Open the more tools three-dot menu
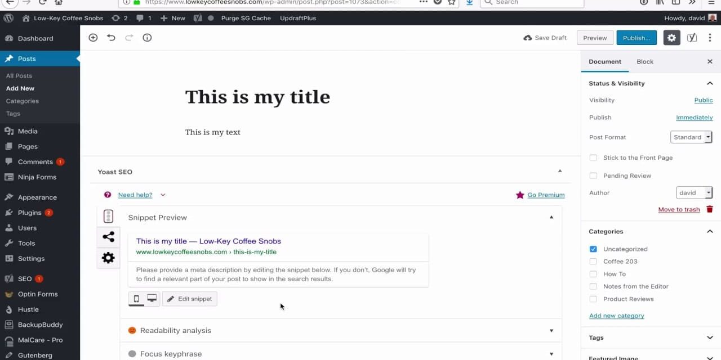The image size is (721, 360). tap(710, 38)
